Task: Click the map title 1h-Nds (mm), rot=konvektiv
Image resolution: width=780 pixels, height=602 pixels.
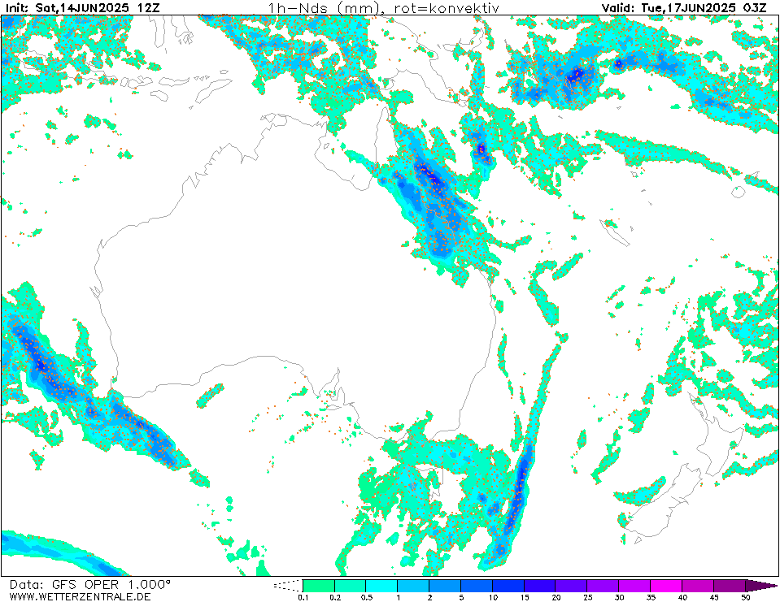Action: pos(383,8)
